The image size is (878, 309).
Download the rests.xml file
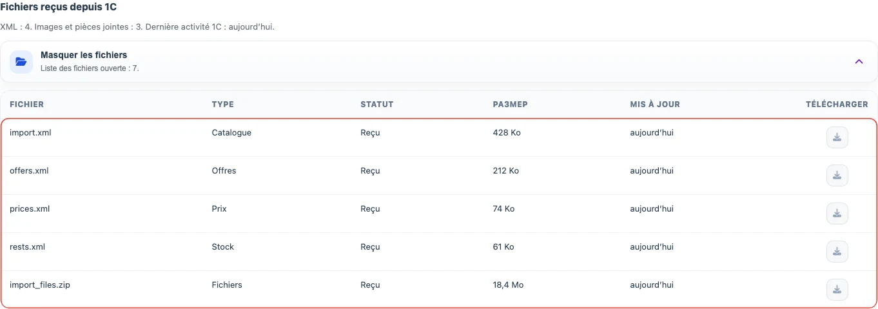click(x=837, y=252)
